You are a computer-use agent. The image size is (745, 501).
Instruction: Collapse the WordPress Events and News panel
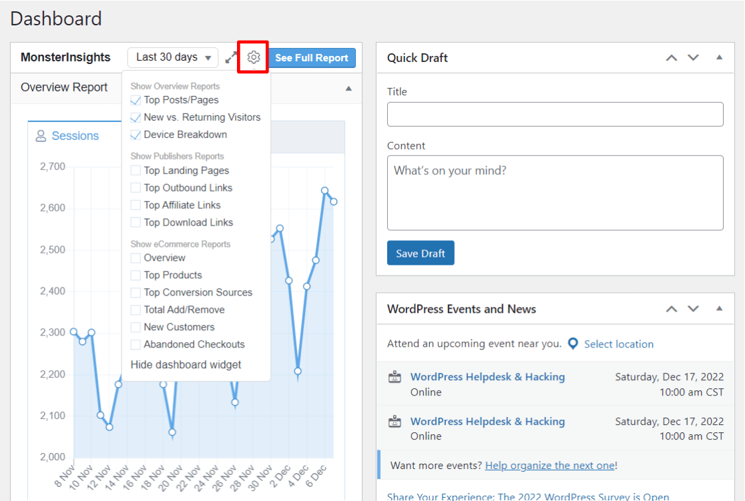tap(719, 309)
